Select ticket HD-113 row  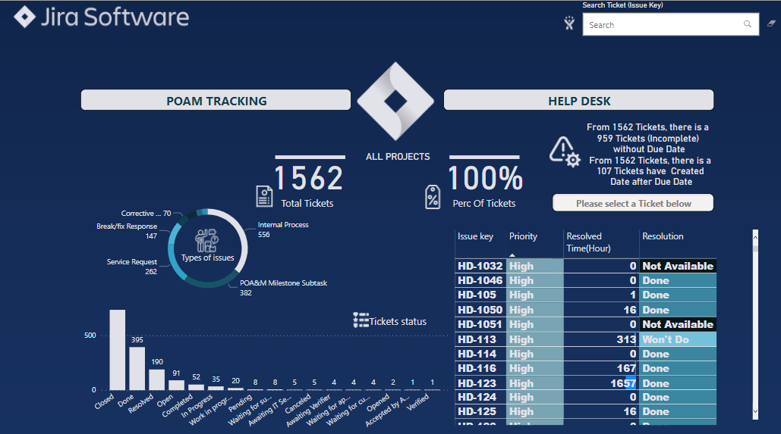point(586,339)
